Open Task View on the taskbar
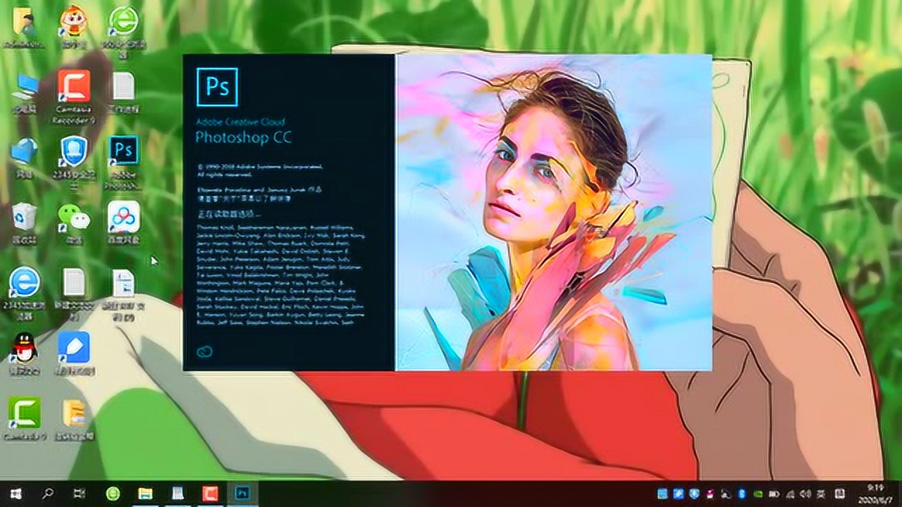 pyautogui.click(x=80, y=494)
